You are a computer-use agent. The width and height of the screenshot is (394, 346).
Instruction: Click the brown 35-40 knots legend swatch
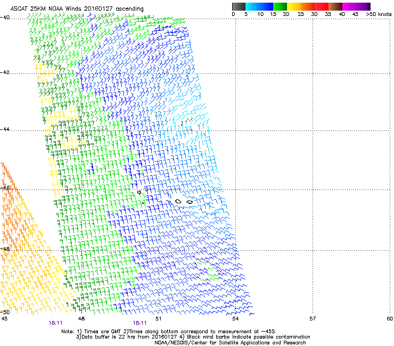point(335,6)
